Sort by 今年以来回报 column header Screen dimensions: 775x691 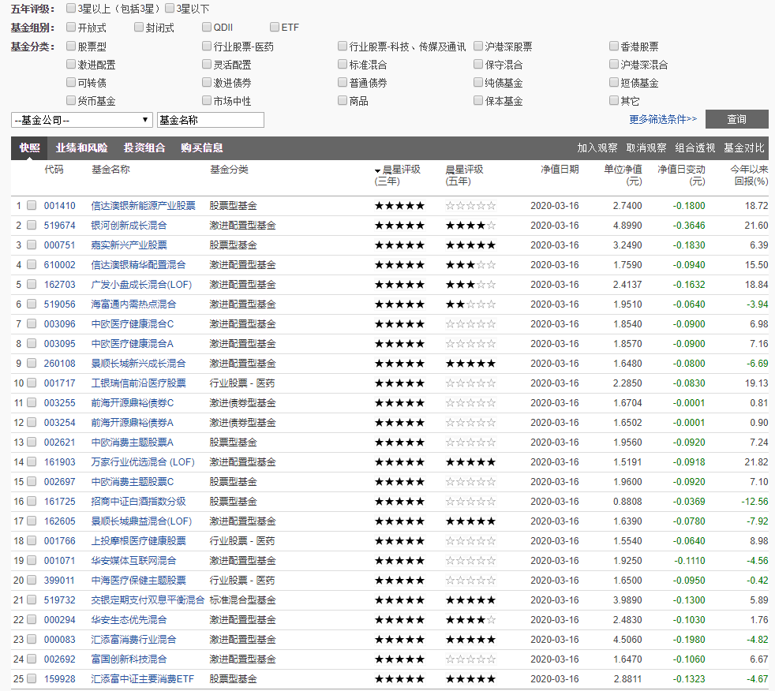pos(749,175)
